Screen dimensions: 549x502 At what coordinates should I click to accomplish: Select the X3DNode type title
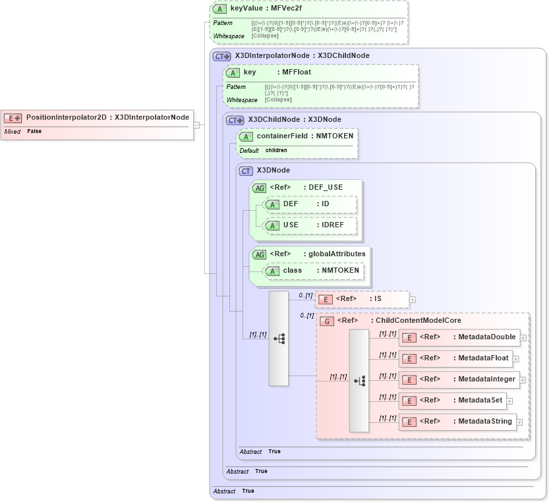click(273, 170)
